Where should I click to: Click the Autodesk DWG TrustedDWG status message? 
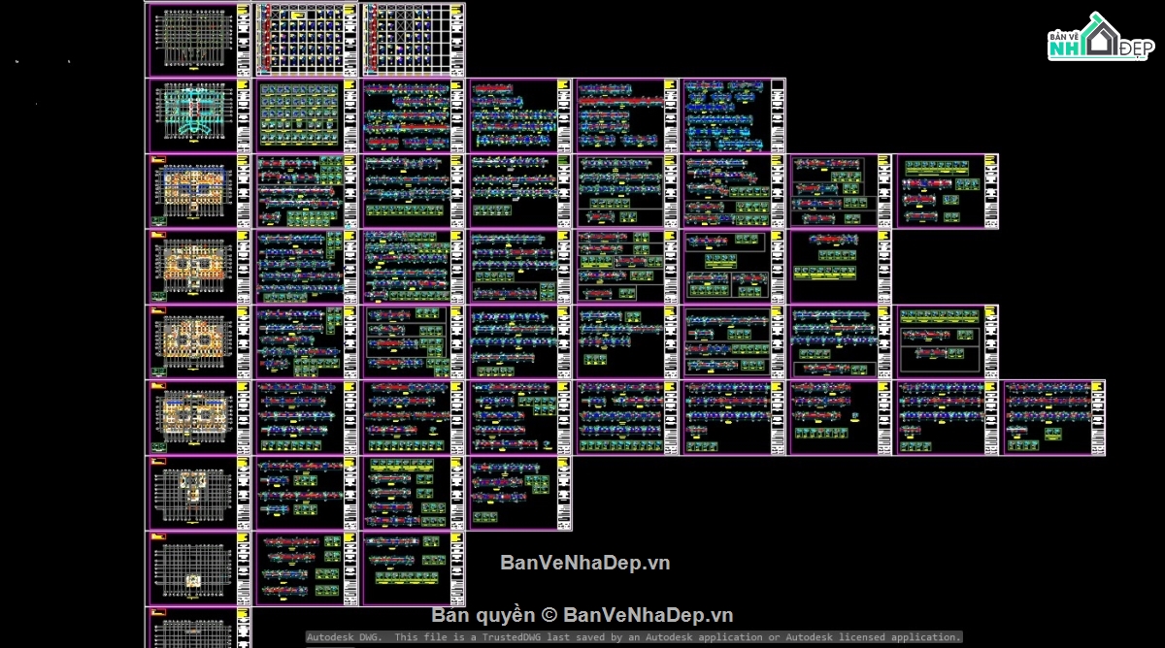pyautogui.click(x=634, y=637)
